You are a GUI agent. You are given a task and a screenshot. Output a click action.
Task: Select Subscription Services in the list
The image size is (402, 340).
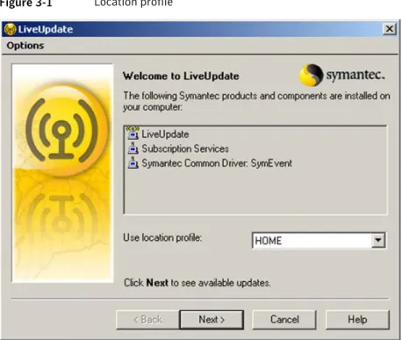(185, 148)
